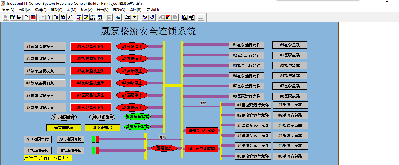Click the restore window button
Image resolution: width=399 pixels, height=165 pixels.
(x=386, y=3)
